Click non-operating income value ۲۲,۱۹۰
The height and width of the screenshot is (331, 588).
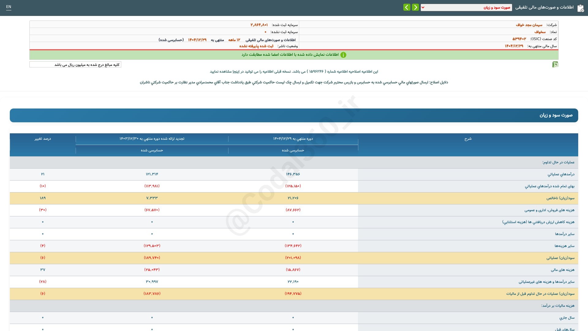[x=293, y=282]
